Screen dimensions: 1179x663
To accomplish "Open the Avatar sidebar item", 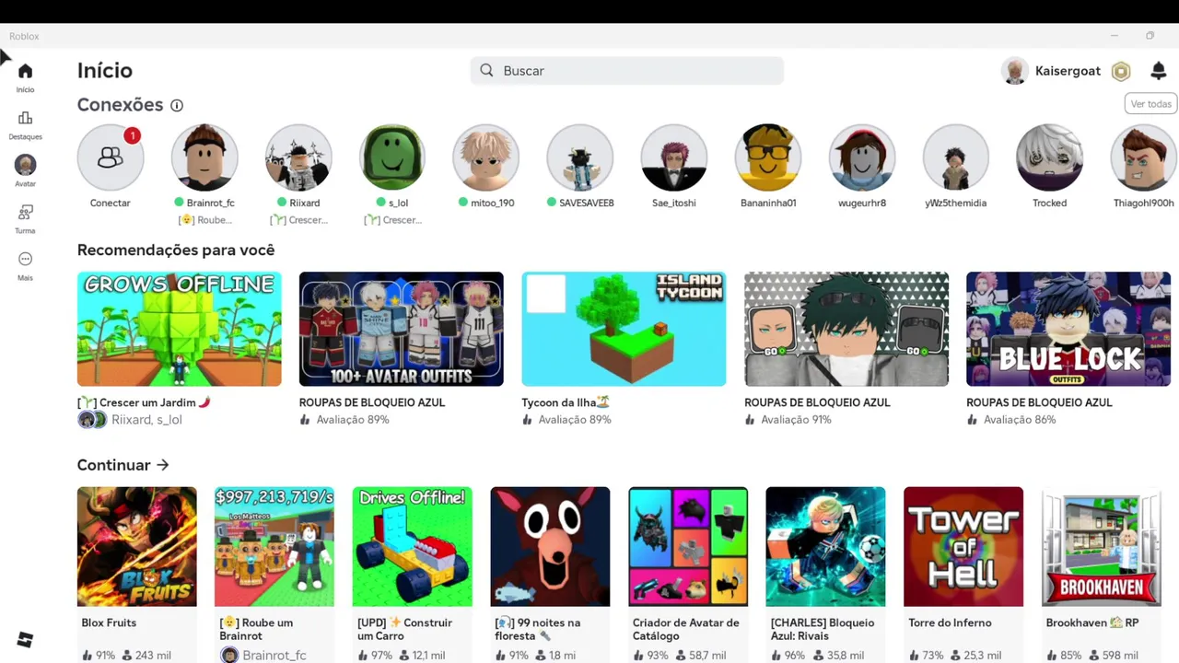I will click(x=25, y=165).
